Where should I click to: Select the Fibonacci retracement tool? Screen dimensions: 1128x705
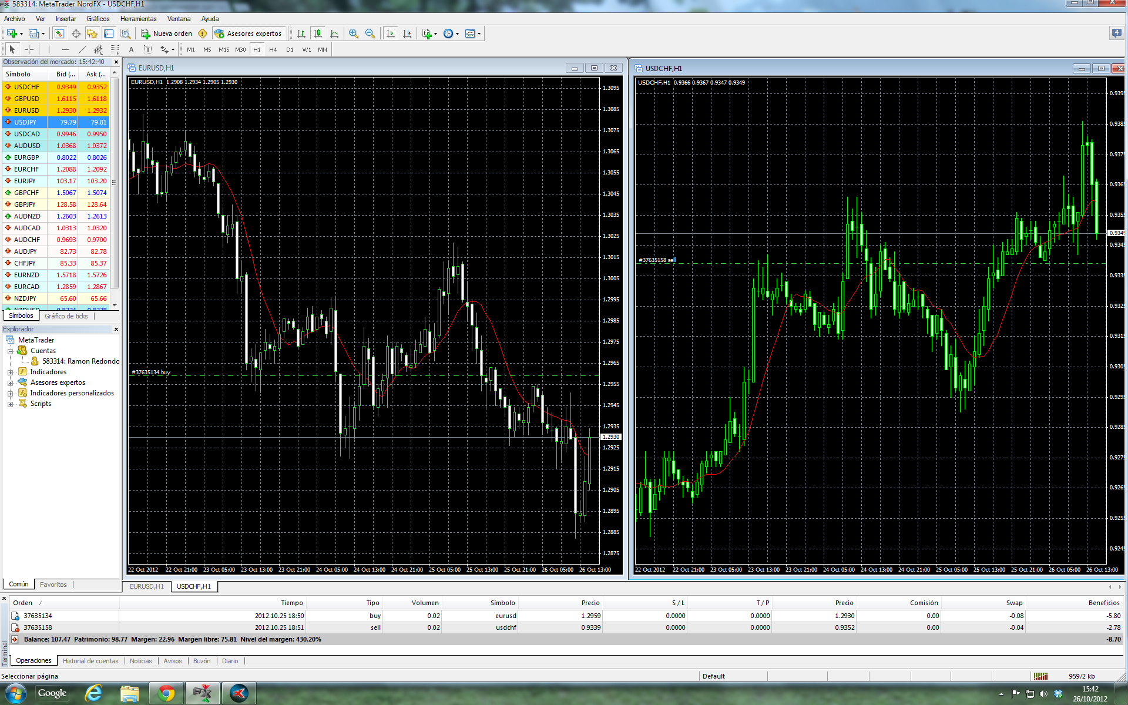tap(115, 50)
